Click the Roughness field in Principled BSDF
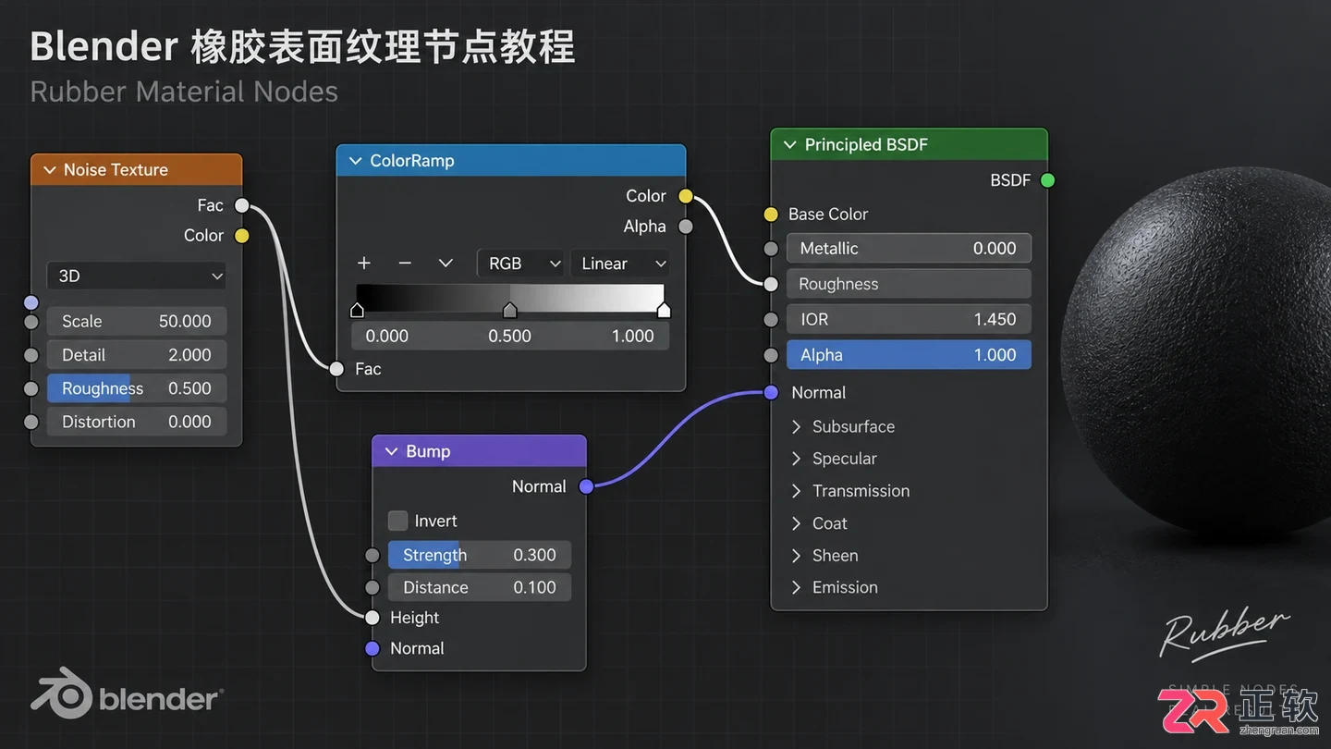The image size is (1331, 749). [x=909, y=284]
